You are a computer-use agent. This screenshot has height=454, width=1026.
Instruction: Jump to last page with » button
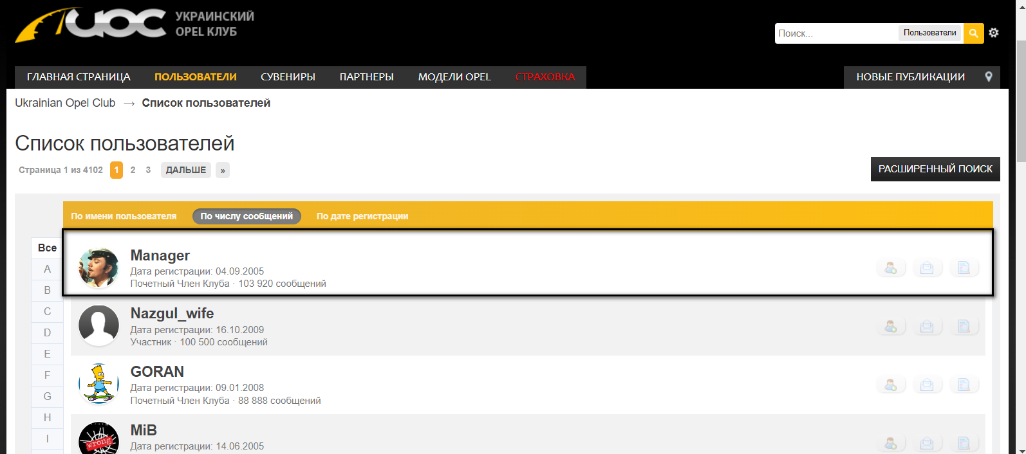[x=223, y=170]
